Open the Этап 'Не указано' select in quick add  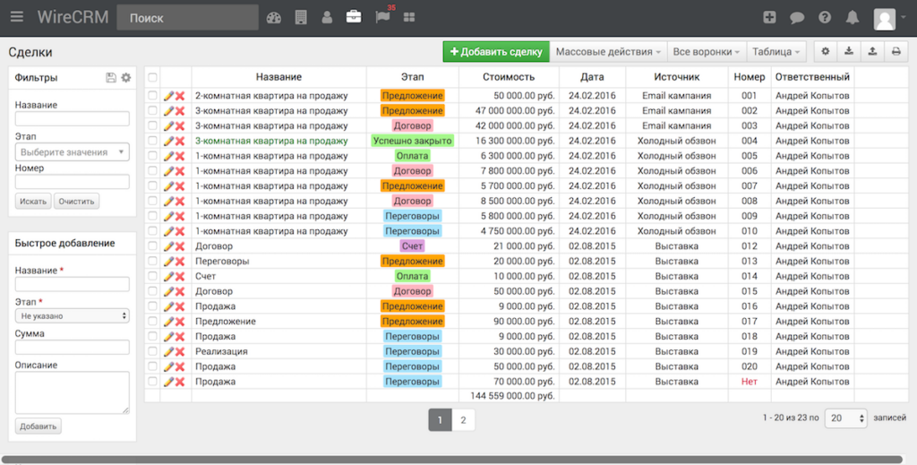point(73,315)
